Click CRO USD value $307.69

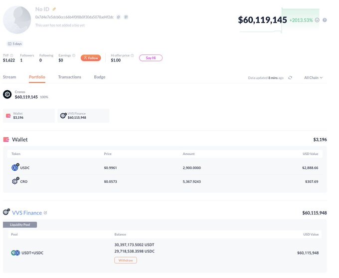(x=312, y=182)
